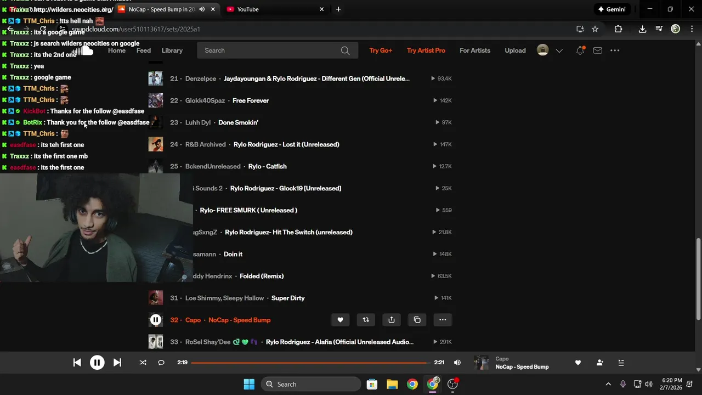Seek within the track progress bar
702x395 pixels.
[x=310, y=363]
